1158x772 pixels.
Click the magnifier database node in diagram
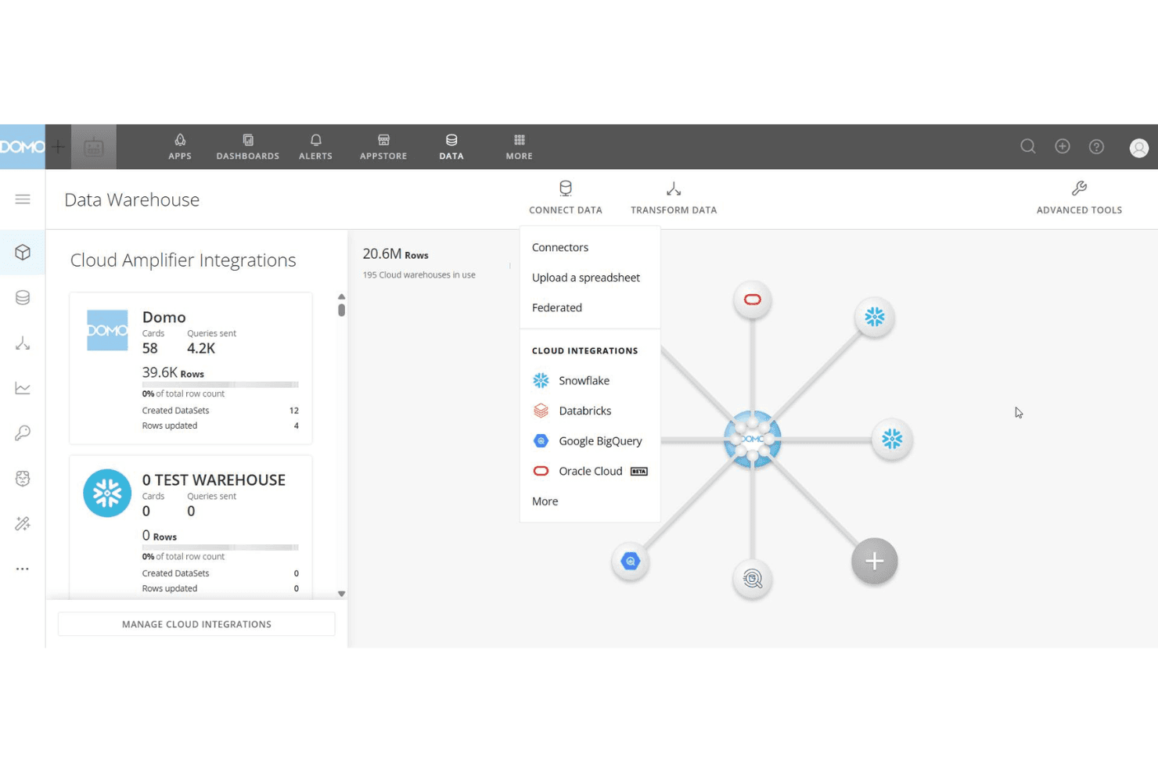(753, 579)
